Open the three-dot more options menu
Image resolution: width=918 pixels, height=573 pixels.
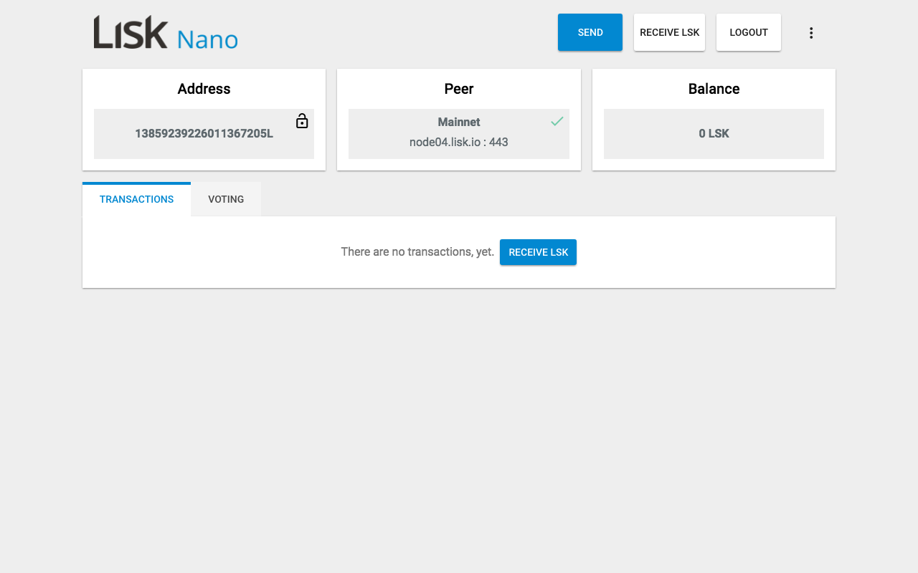[x=811, y=33]
